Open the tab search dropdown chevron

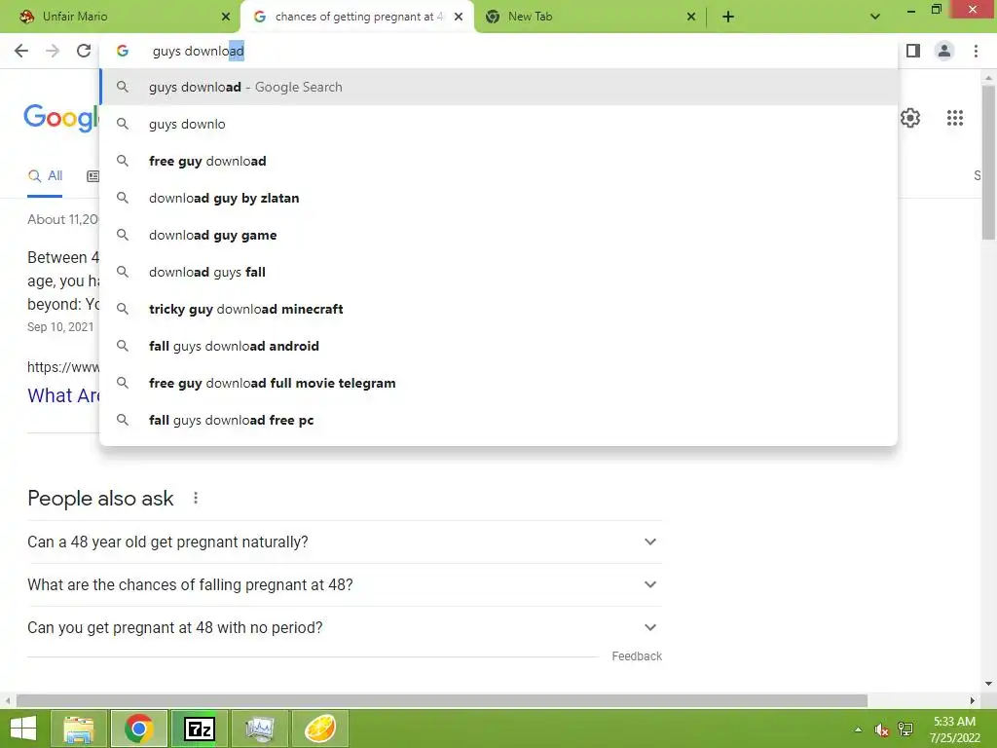[x=875, y=17]
